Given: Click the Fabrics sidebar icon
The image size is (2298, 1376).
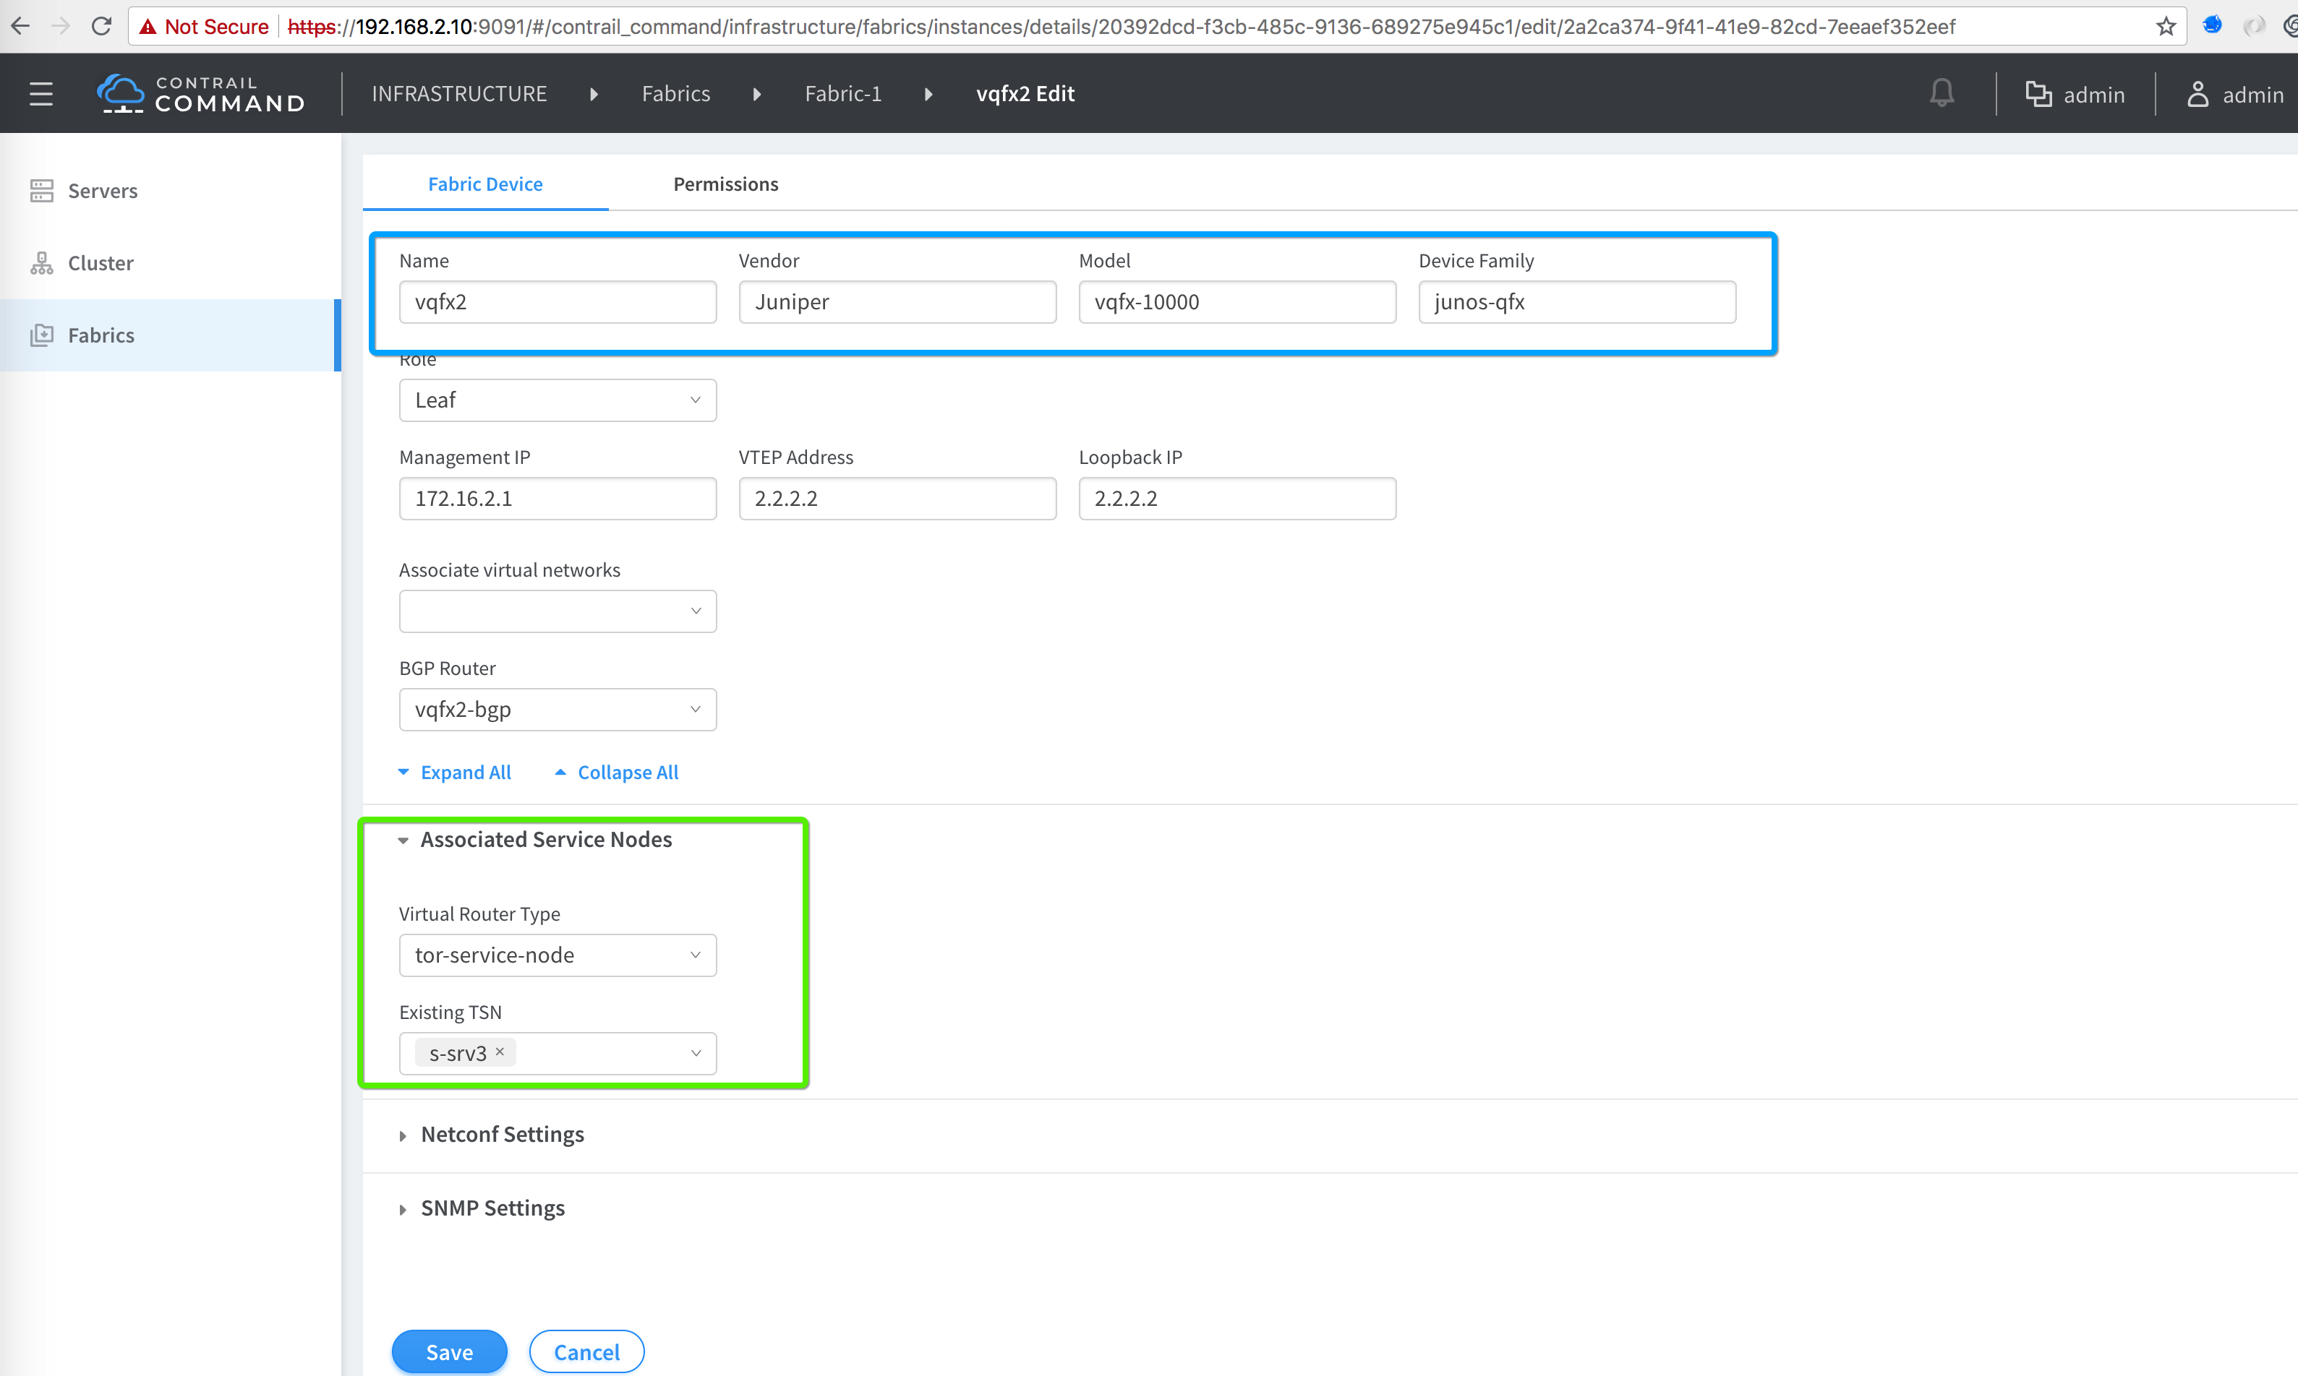Looking at the screenshot, I should (42, 335).
